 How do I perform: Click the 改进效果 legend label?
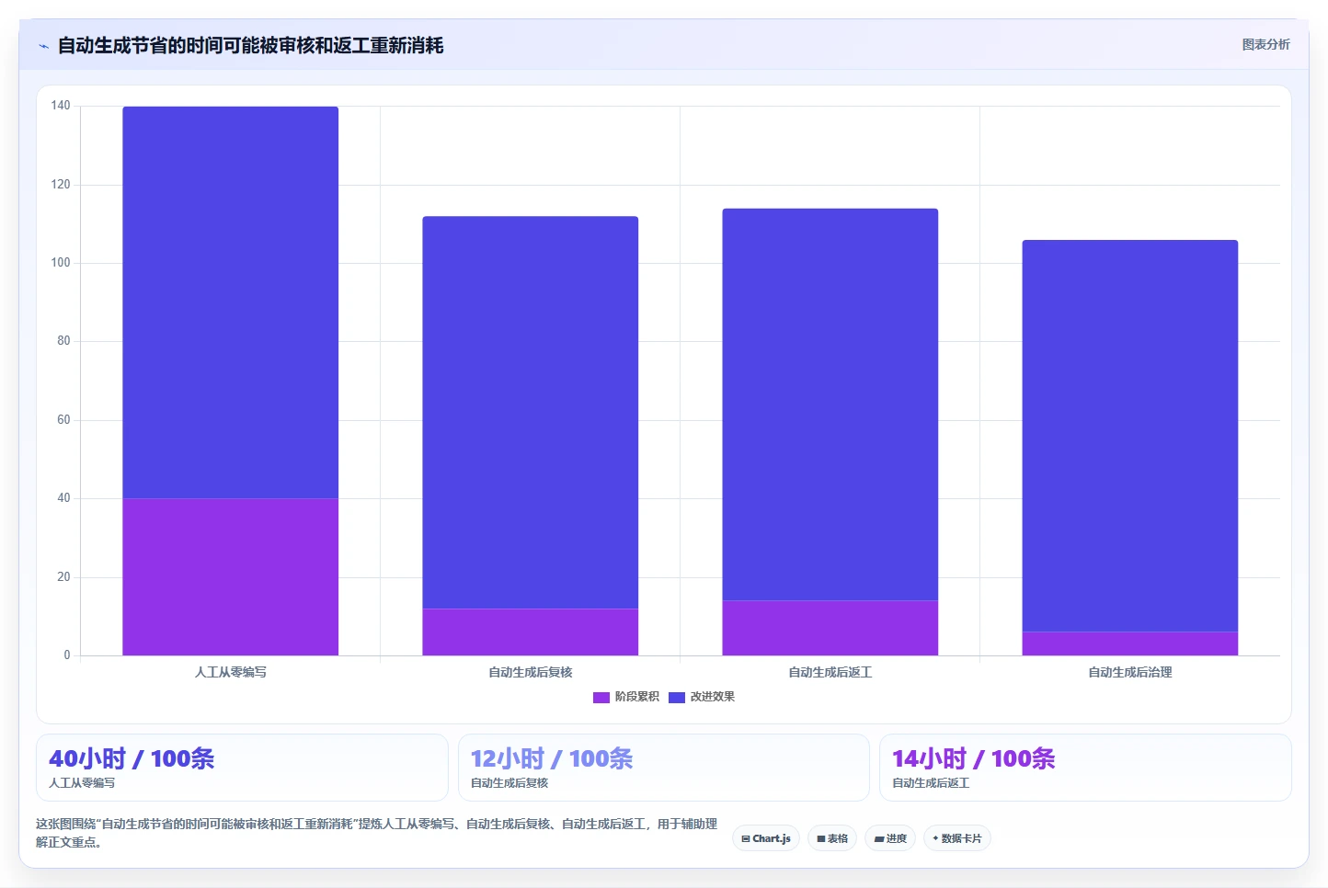(x=713, y=697)
